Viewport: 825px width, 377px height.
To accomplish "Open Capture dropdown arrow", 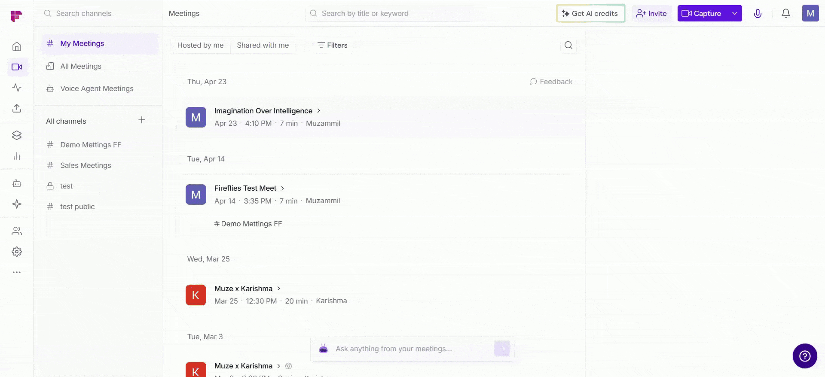I will 735,13.
